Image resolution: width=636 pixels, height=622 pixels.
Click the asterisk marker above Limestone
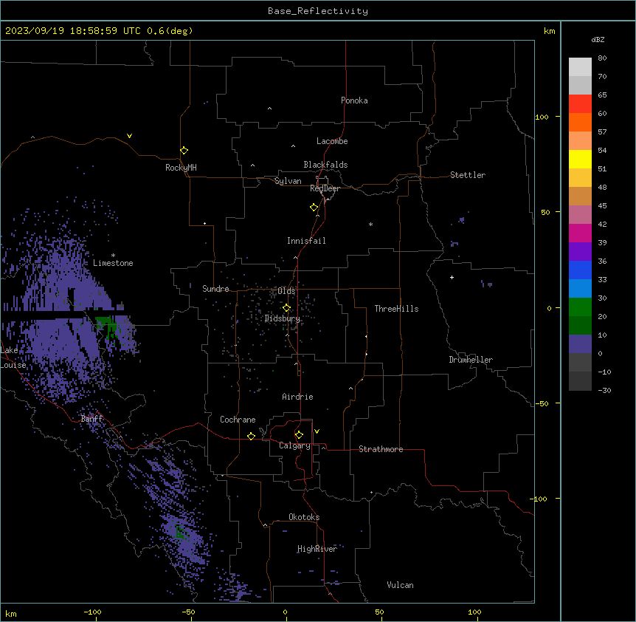point(113,256)
